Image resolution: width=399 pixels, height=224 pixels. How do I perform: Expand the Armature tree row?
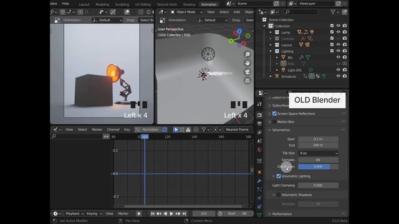pos(271,76)
